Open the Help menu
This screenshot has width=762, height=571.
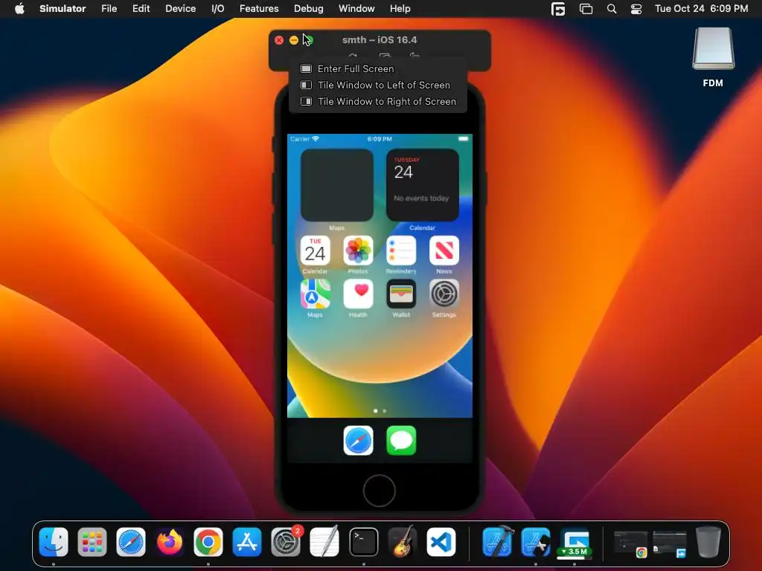point(400,9)
